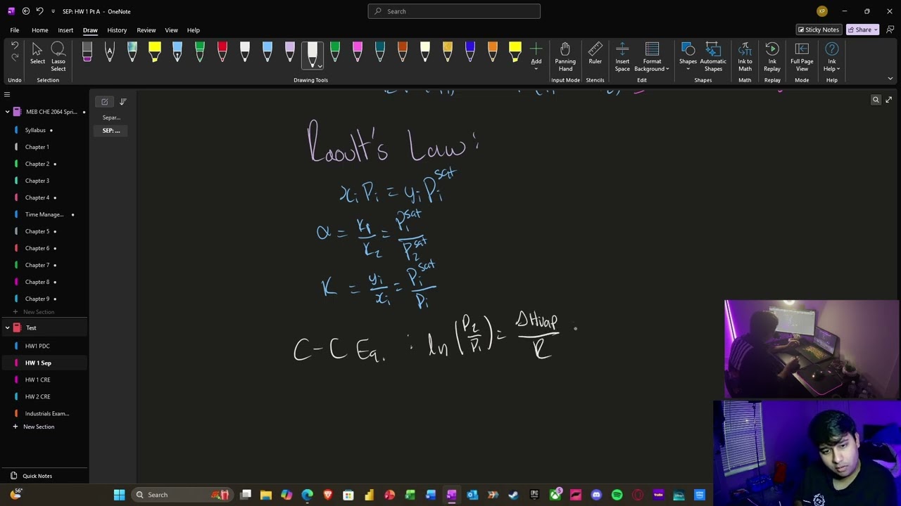Screen dimensions: 901x506
Task: Go back with the title bar back arrow
Action: (26, 11)
